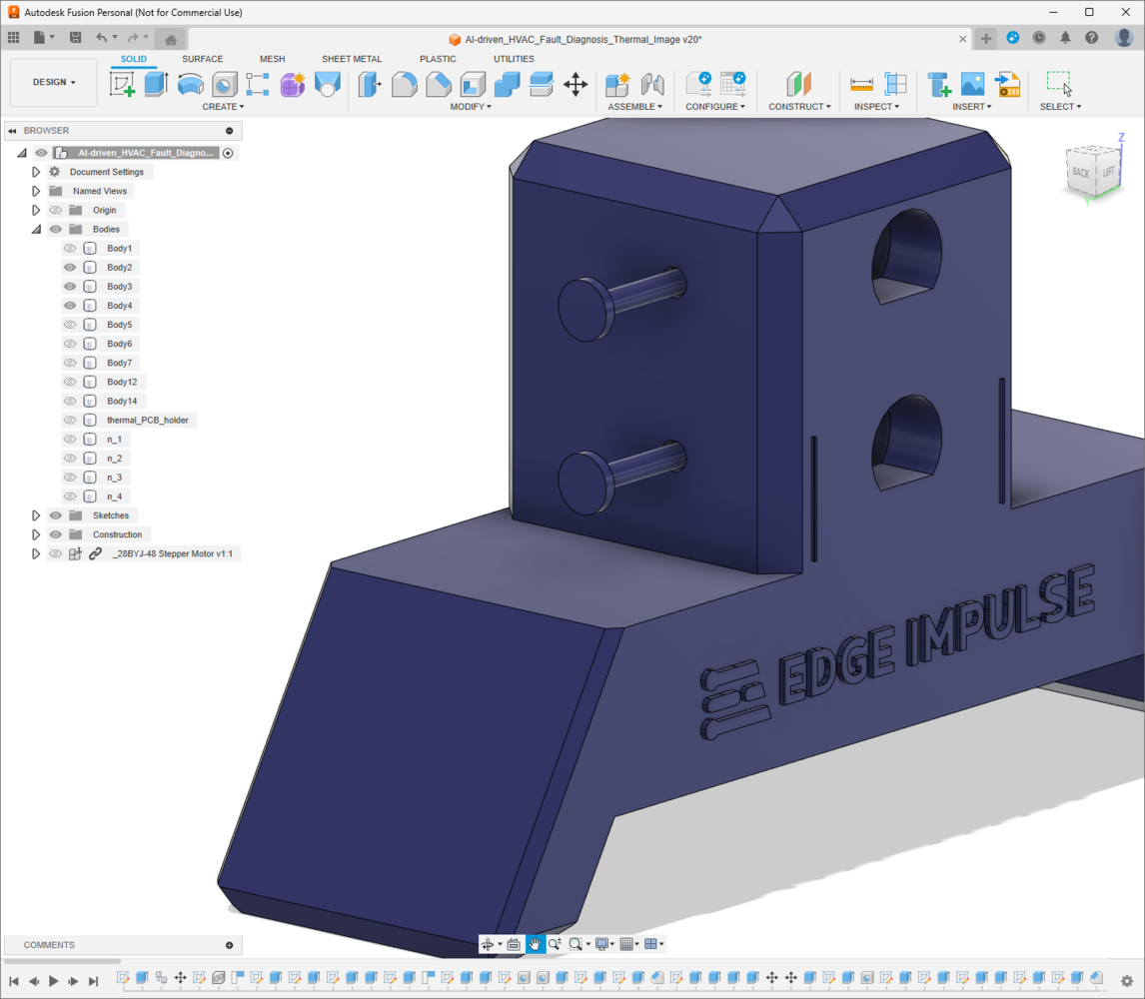Hide Body4 using its eye icon

tap(70, 306)
